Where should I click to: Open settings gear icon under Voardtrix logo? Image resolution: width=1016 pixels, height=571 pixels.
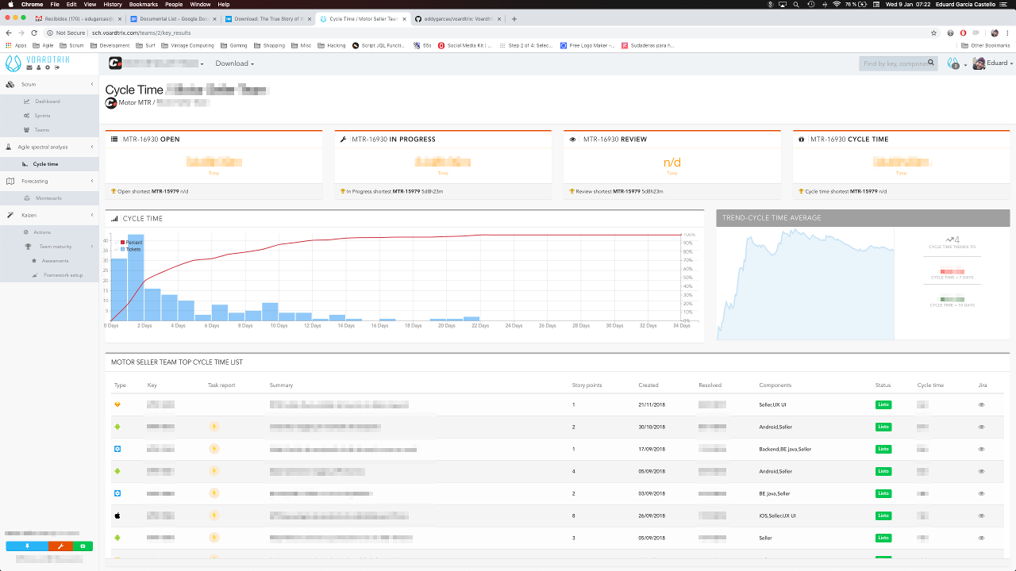pos(47,68)
